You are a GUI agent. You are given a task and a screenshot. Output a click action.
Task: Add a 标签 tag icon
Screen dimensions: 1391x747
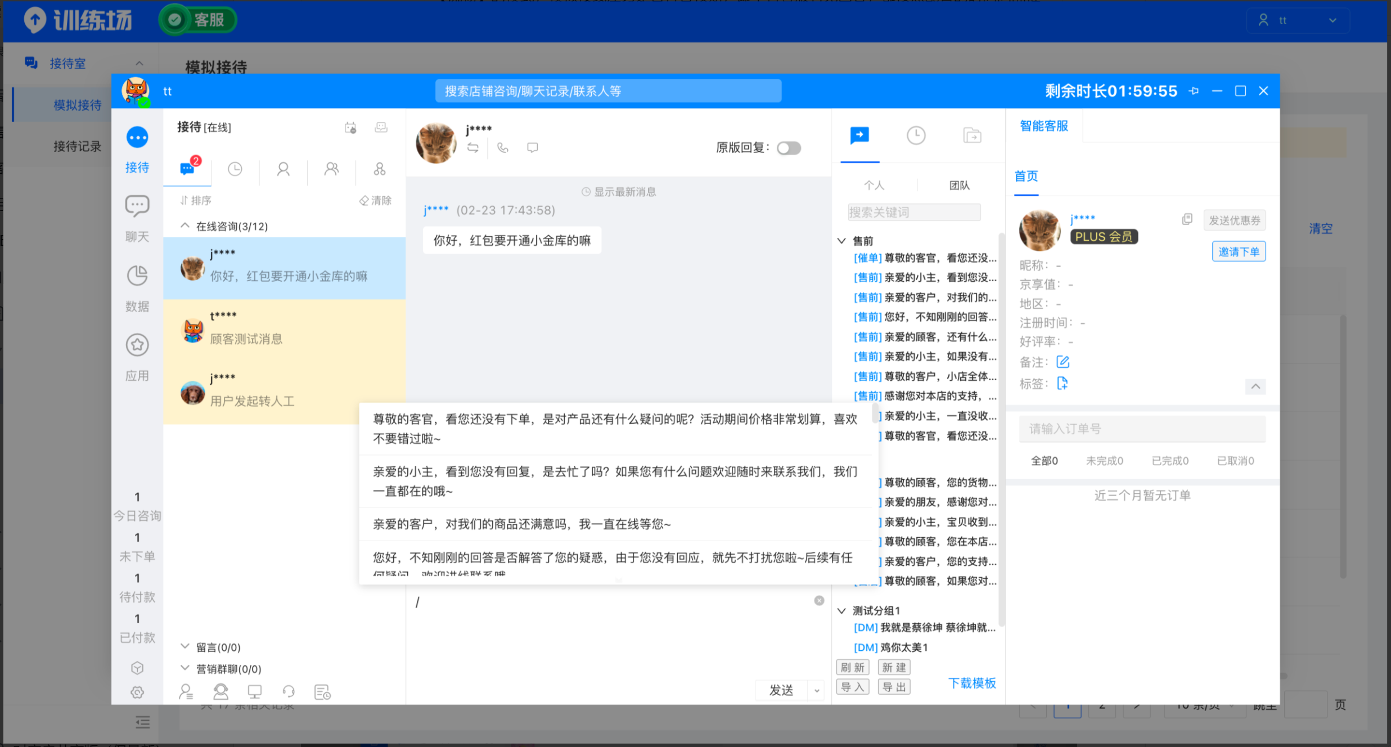tap(1062, 383)
